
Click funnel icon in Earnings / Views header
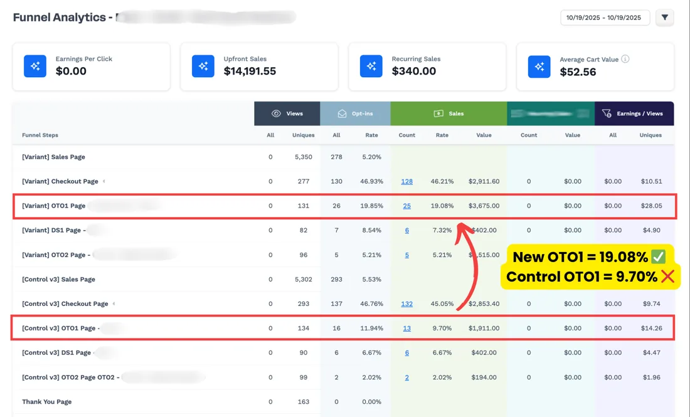[607, 113]
